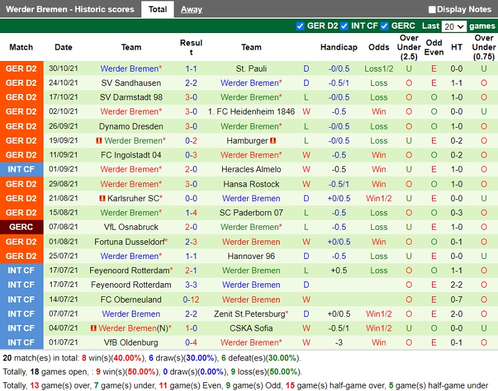Click Win1/2 odds in Karlsruher SC row
Screen dimensions: 498x391
378,198
